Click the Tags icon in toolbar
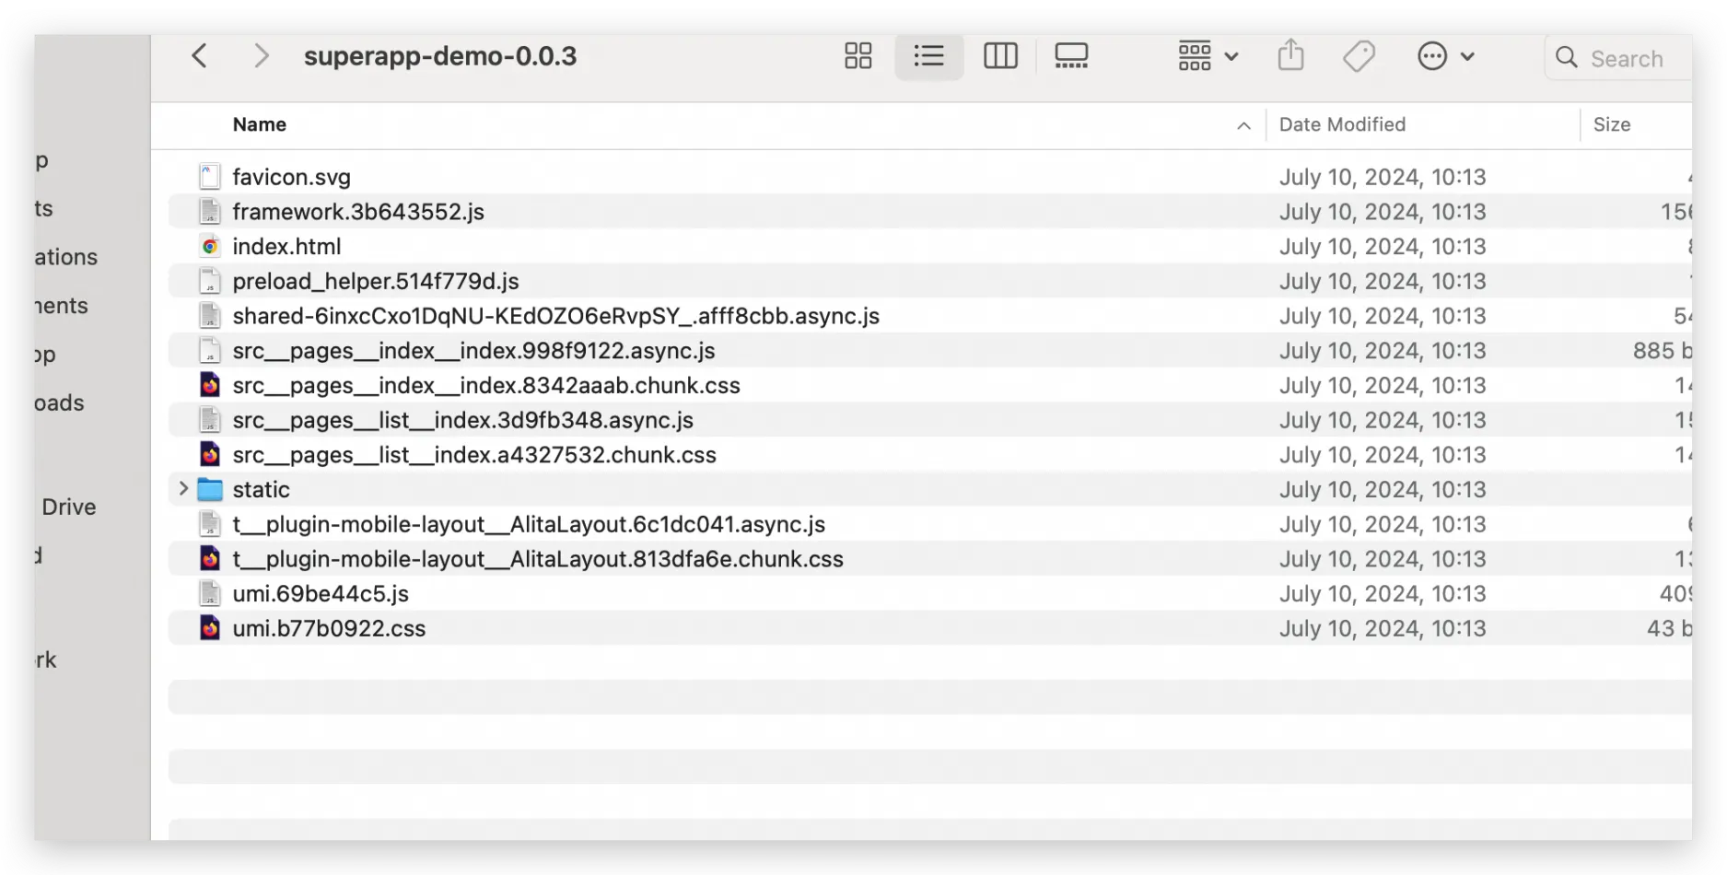The width and height of the screenshot is (1727, 875). pos(1359,56)
